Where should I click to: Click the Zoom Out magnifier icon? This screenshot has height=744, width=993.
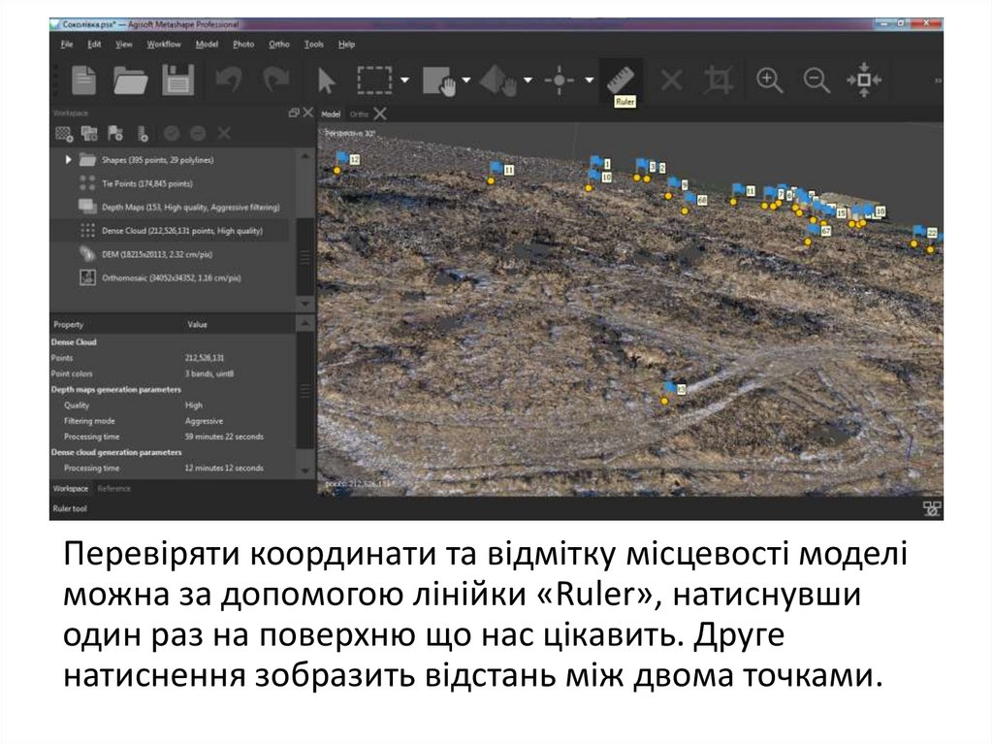817,81
